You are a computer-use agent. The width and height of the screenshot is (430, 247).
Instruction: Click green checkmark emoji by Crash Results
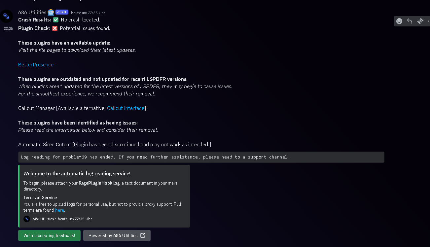pyautogui.click(x=56, y=20)
